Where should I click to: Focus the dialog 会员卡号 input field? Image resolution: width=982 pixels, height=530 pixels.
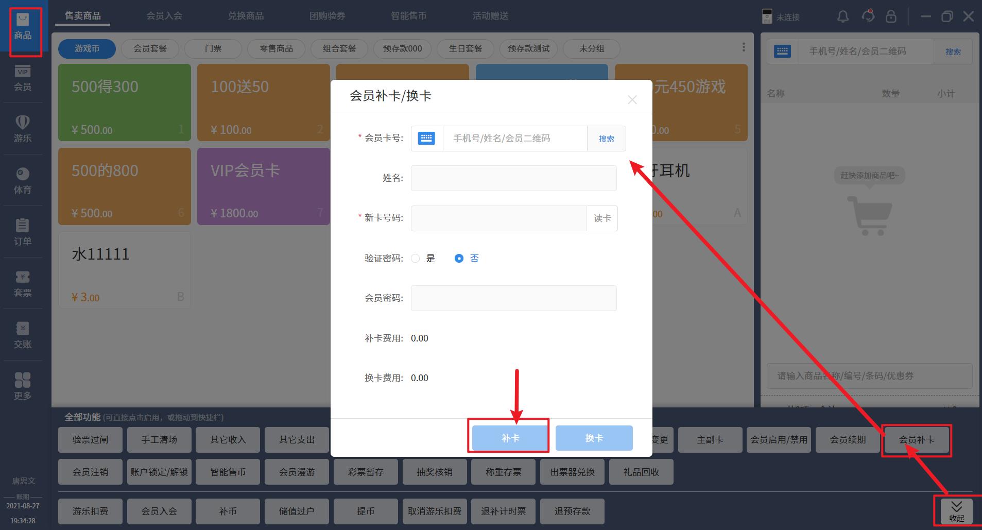tap(515, 139)
